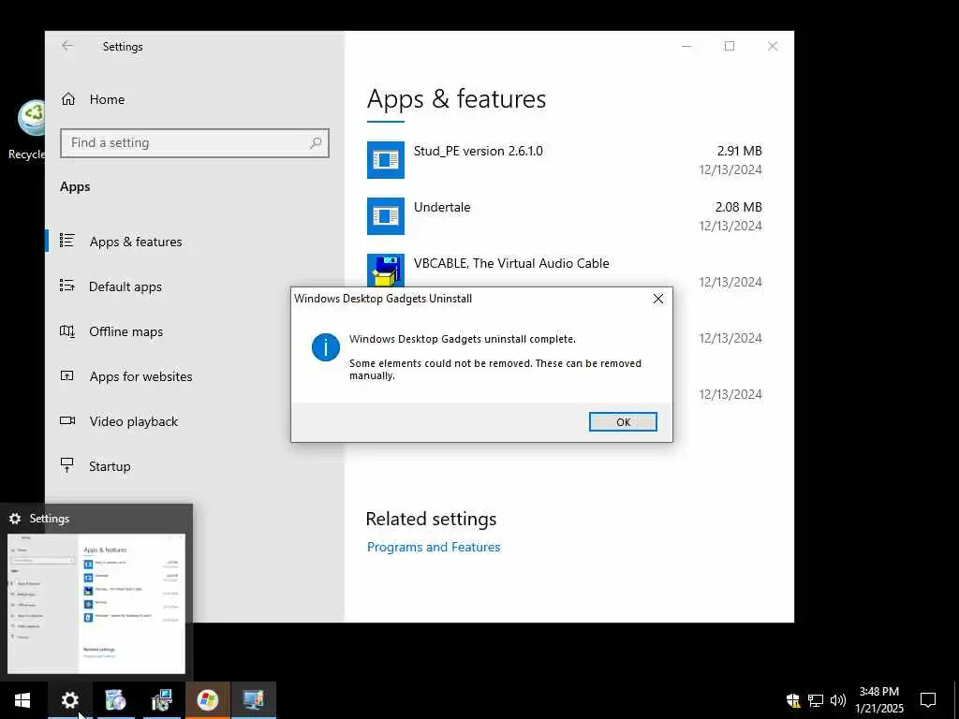Click the third taskbar app icon
The width and height of the screenshot is (959, 719).
pyautogui.click(x=115, y=700)
